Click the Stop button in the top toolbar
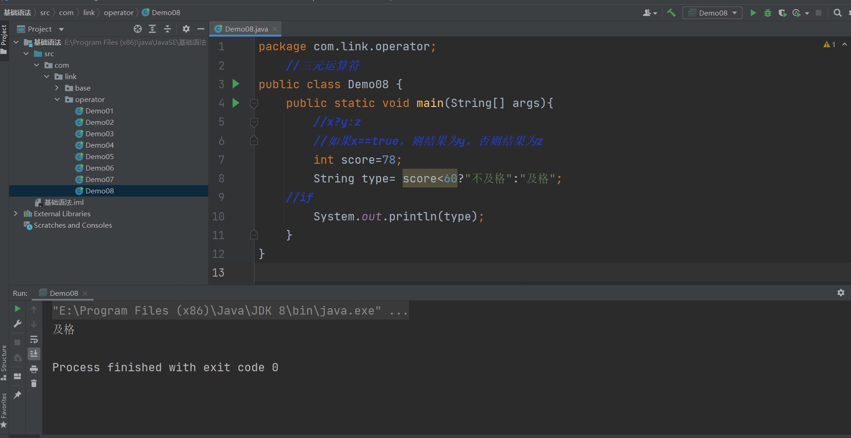The image size is (851, 438). pyautogui.click(x=819, y=13)
